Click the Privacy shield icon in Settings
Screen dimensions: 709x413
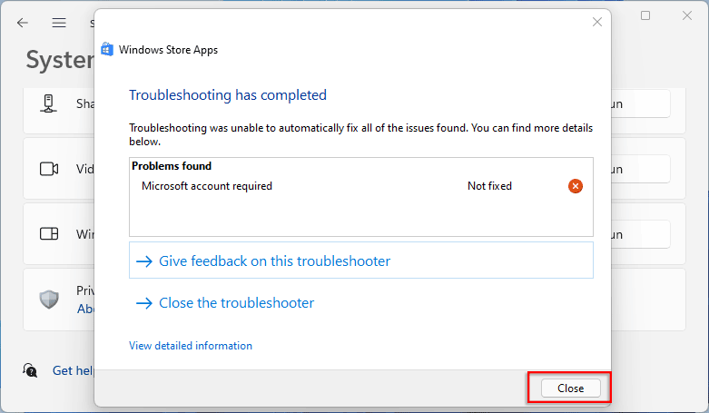pyautogui.click(x=49, y=299)
